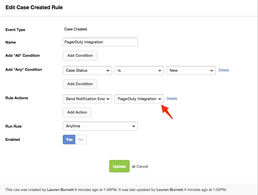The image size is (258, 195).
Task: Click the Add Action button
Action: tap(77, 112)
